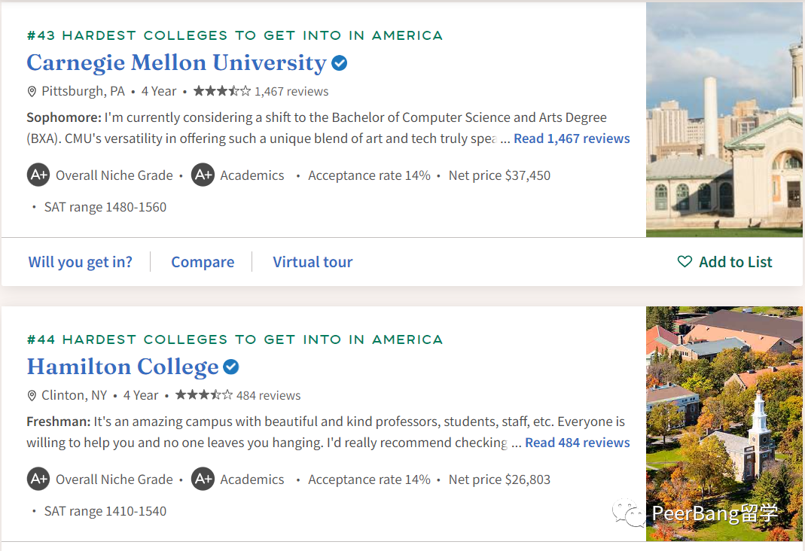Click Carnegie Mellon A+ Academics grade badge

(x=203, y=175)
